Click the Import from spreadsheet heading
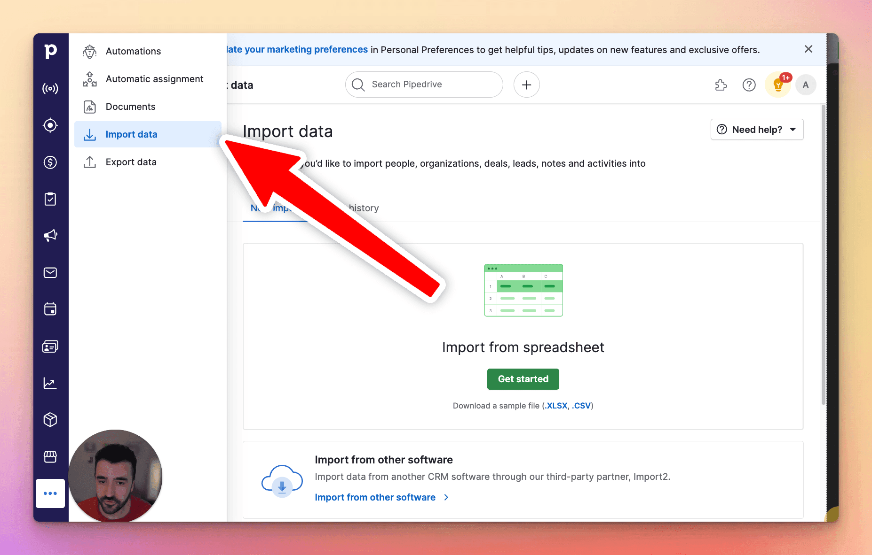This screenshot has width=872, height=555. (x=523, y=347)
